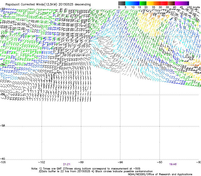
Task: Click the cyan 5-10 knots legend swatch
Action: click(129, 3)
